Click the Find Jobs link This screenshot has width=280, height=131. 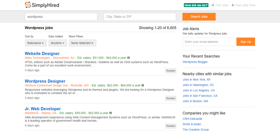coord(222,5)
